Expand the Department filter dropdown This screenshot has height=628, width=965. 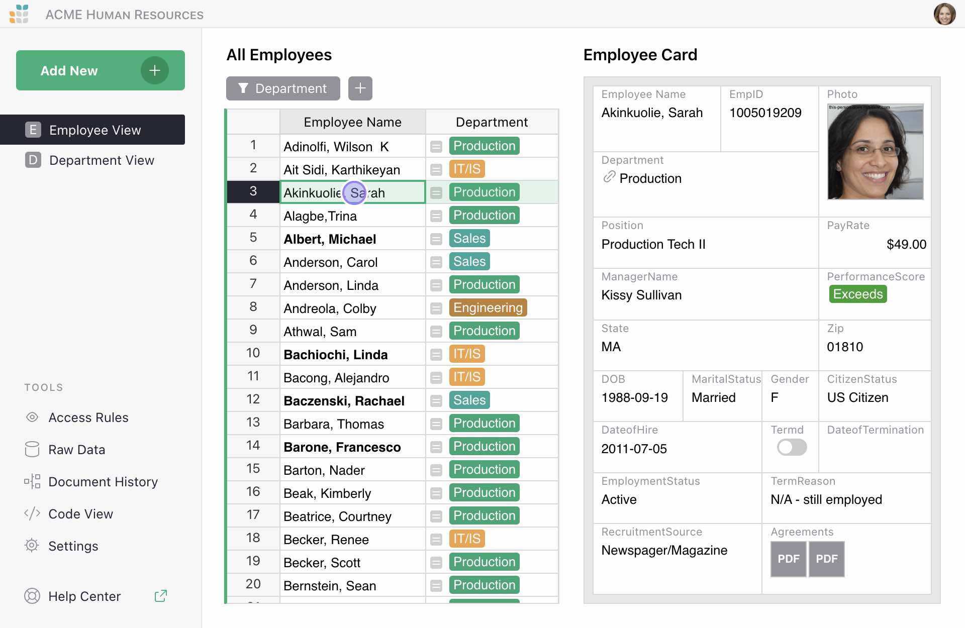pyautogui.click(x=282, y=87)
